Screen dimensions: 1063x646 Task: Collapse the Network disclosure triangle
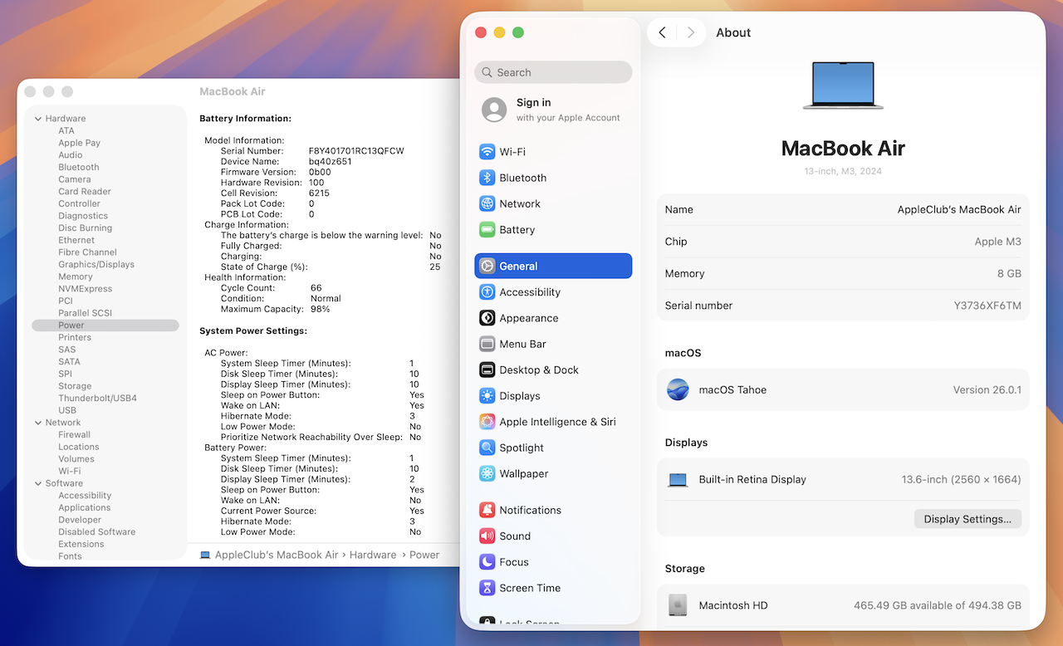tap(38, 423)
